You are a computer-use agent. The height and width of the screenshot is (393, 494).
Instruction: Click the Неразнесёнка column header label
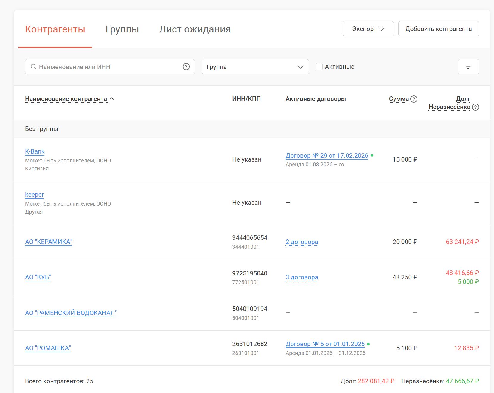449,107
